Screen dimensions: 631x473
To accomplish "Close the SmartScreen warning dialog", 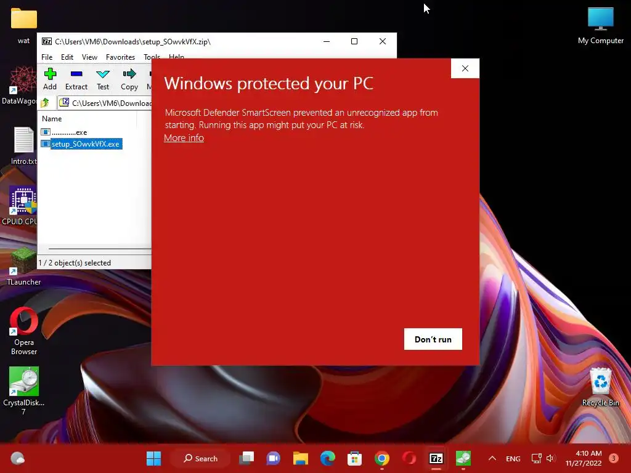I will click(x=465, y=68).
